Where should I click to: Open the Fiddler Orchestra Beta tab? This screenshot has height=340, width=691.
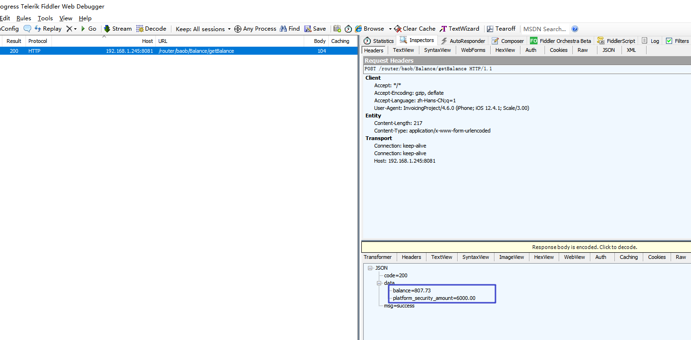[561, 41]
